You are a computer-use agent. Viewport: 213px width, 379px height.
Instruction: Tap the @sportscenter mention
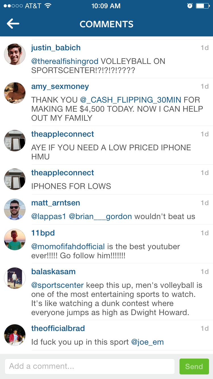coord(58,285)
